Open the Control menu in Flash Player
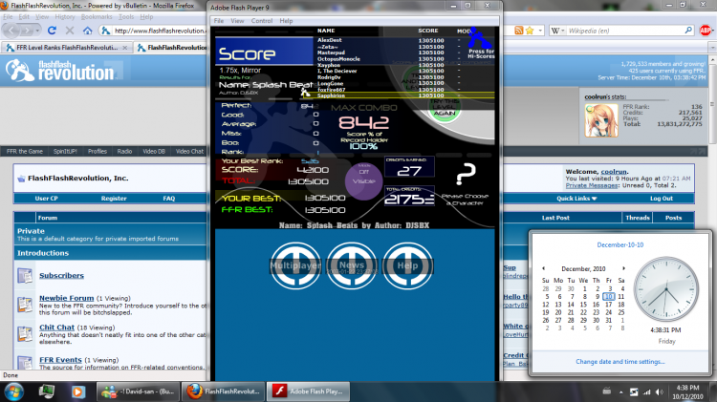Viewport: 717px width, 402px height. click(x=262, y=21)
